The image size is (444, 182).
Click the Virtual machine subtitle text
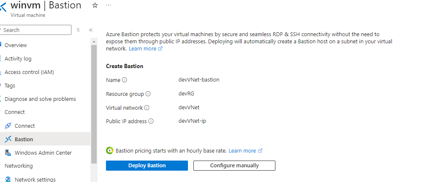[x=28, y=15]
